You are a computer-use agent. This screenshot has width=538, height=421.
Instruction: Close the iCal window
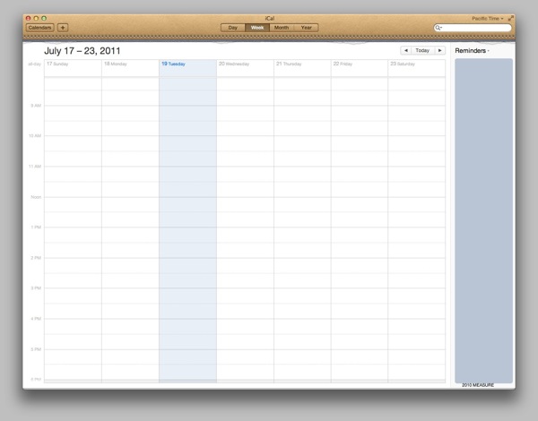tap(28, 18)
